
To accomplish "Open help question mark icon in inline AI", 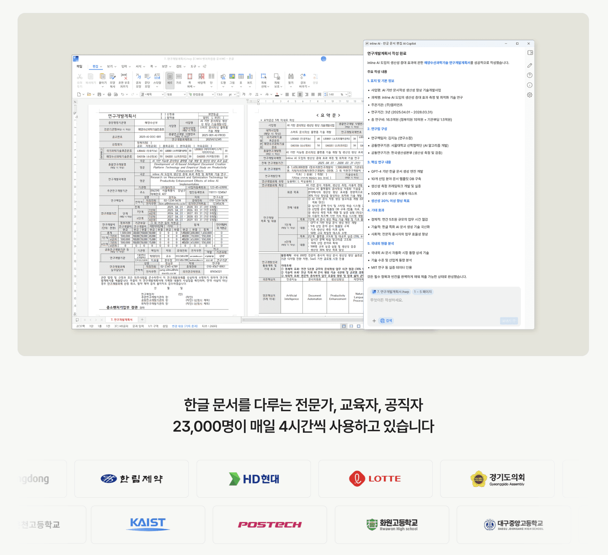I will (x=530, y=75).
